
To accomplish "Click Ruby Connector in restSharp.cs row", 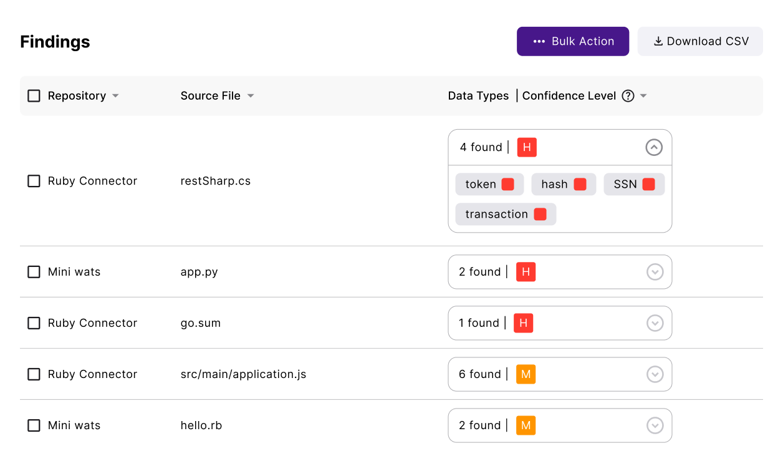I will pos(92,181).
